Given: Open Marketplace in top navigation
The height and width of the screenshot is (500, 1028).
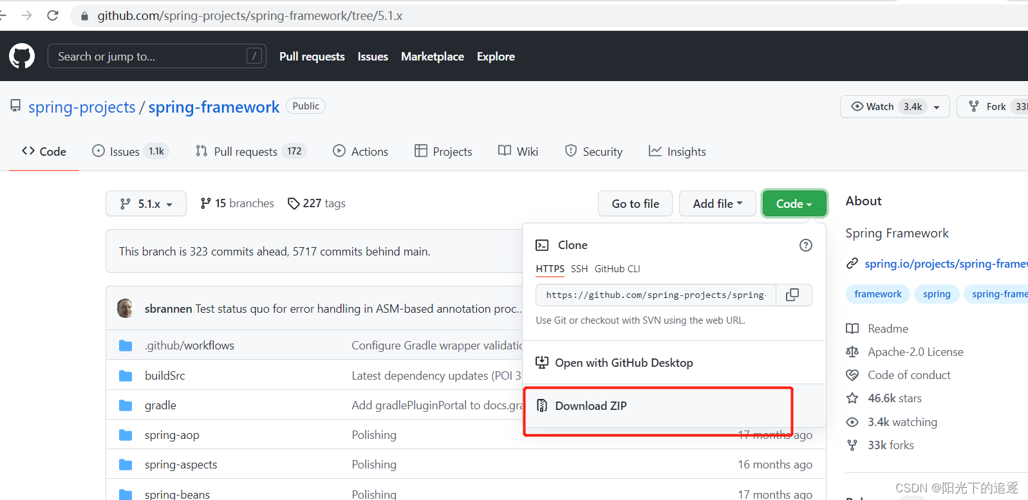Looking at the screenshot, I should tap(433, 57).
